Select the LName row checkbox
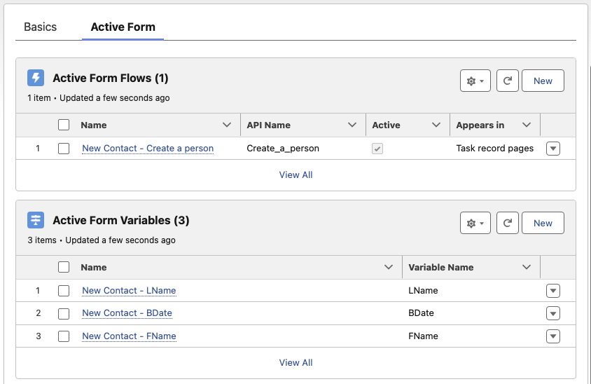 point(64,291)
